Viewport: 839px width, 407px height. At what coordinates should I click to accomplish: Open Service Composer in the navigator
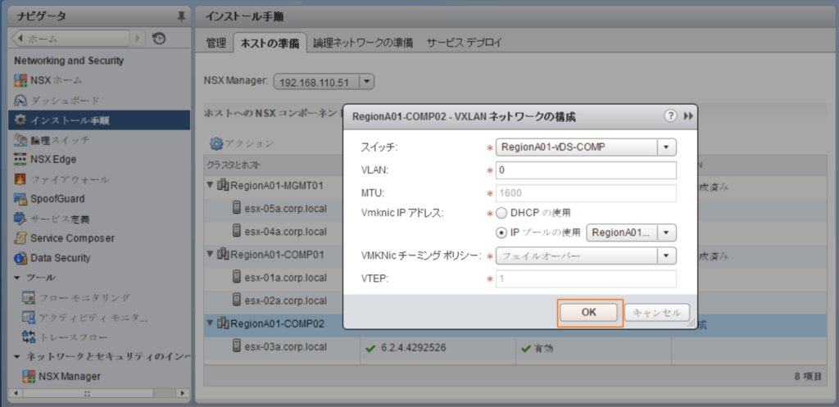coord(64,238)
